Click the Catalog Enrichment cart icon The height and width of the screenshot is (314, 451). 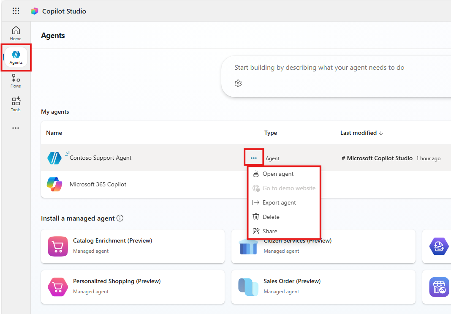tap(58, 246)
